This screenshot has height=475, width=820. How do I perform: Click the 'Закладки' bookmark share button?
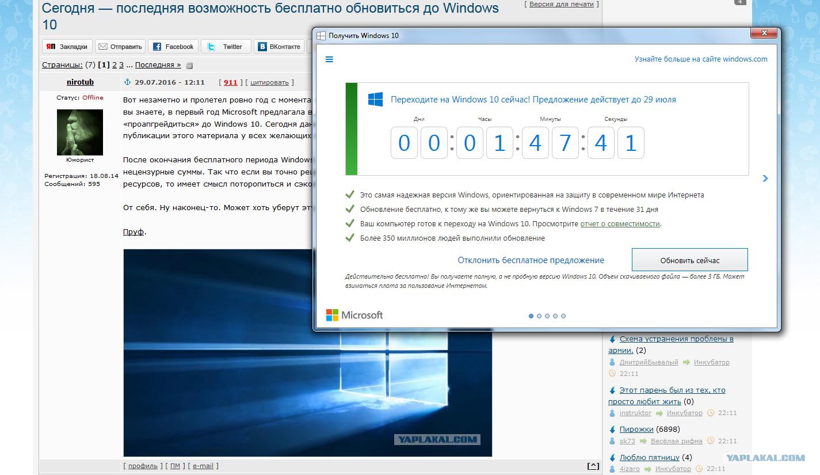pyautogui.click(x=67, y=47)
